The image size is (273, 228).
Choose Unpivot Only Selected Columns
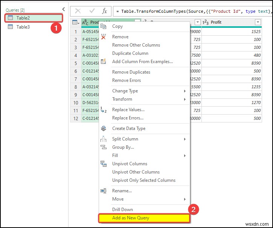click(144, 180)
